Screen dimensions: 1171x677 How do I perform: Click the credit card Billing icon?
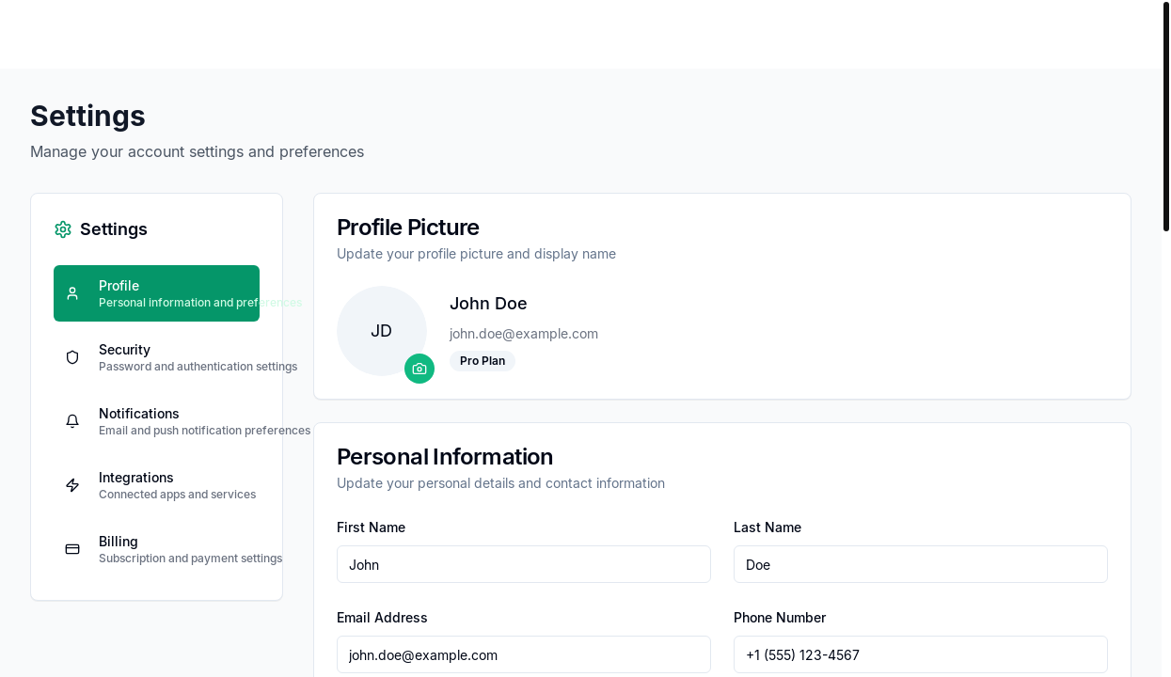[72, 549]
